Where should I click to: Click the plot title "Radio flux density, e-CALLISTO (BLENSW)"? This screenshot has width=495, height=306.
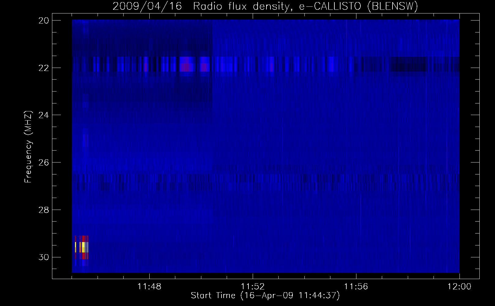point(305,6)
